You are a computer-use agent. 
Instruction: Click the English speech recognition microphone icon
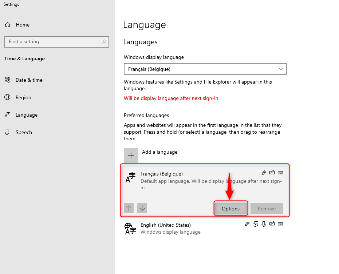(x=264, y=224)
